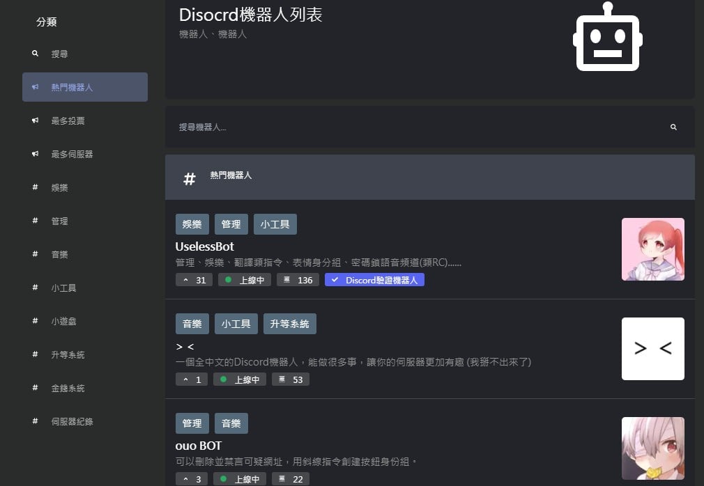
Task: Go to the 金錢系統 category
Action: 85,388
